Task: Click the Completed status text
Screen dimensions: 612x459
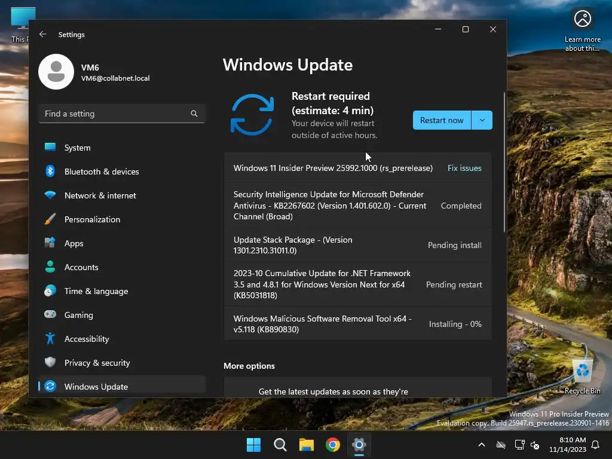Action: tap(461, 206)
